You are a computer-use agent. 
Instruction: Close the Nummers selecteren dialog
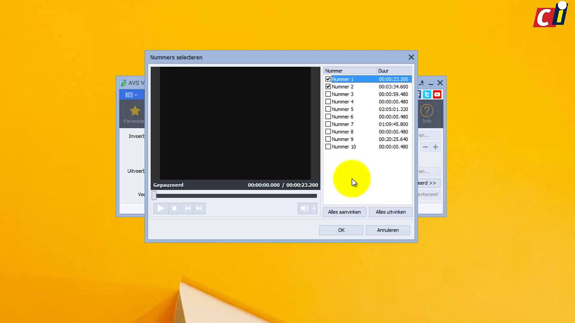[x=411, y=57]
